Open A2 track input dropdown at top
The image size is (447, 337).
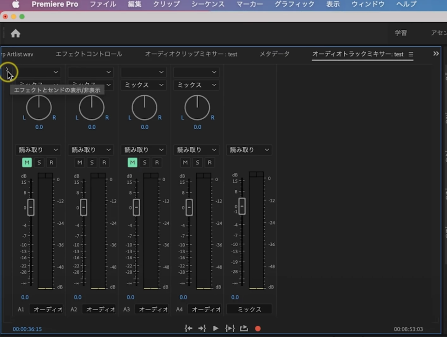click(91, 72)
